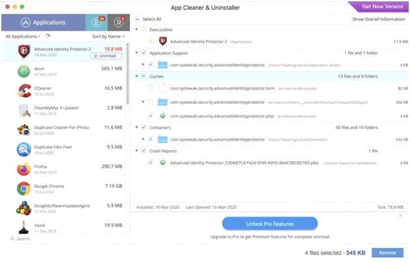The image size is (410, 263).
Task: Collapse the Crash Reports section
Action: 136,151
